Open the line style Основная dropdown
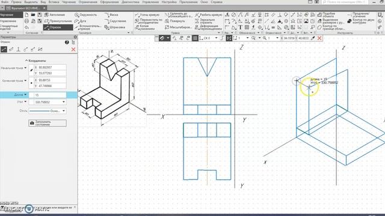Image resolution: width=385 pixels, height=216 pixels. (x=64, y=111)
